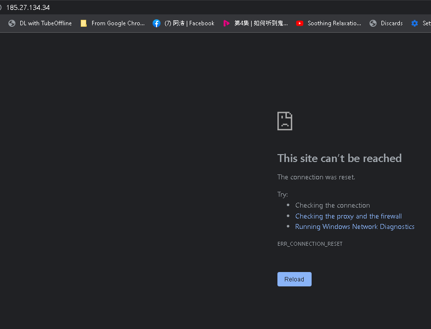Open the DL with TubeOffline bookmark label
This screenshot has width=431, height=329.
point(46,23)
